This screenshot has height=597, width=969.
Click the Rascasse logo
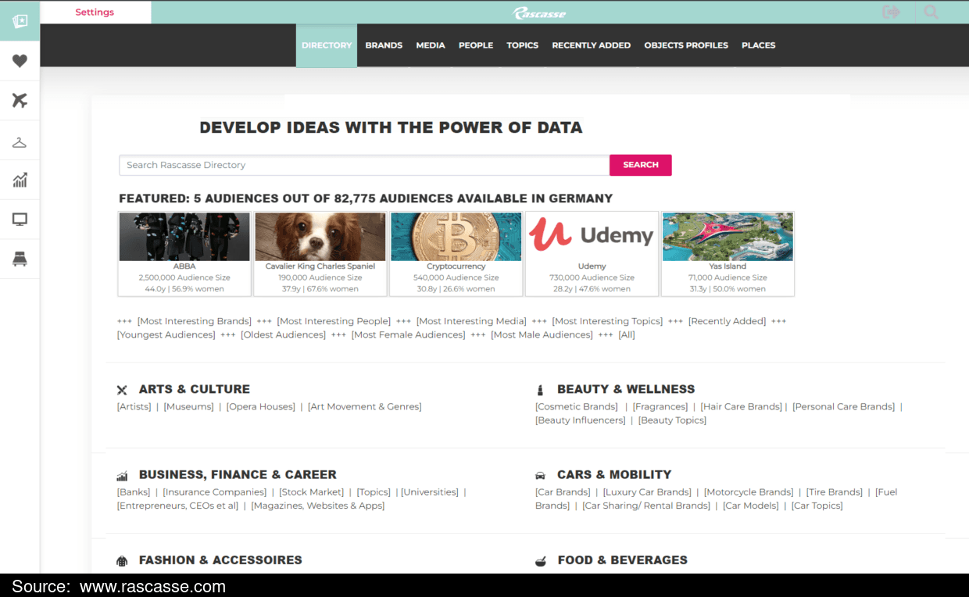(539, 13)
